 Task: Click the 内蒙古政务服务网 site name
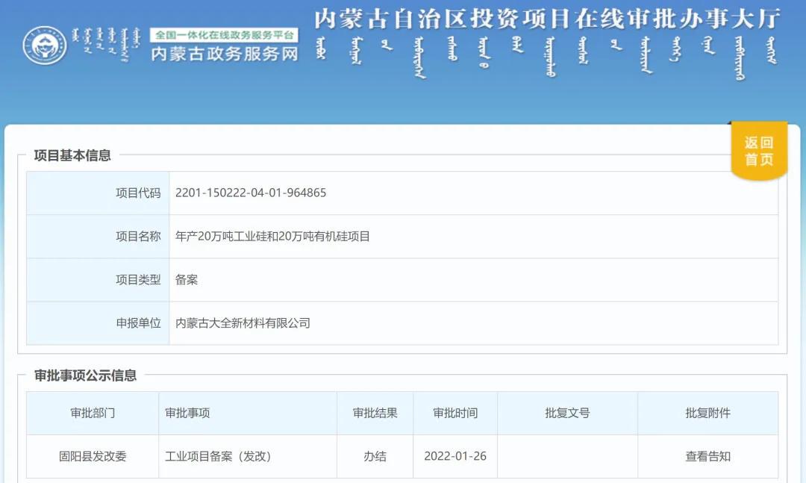pos(224,54)
